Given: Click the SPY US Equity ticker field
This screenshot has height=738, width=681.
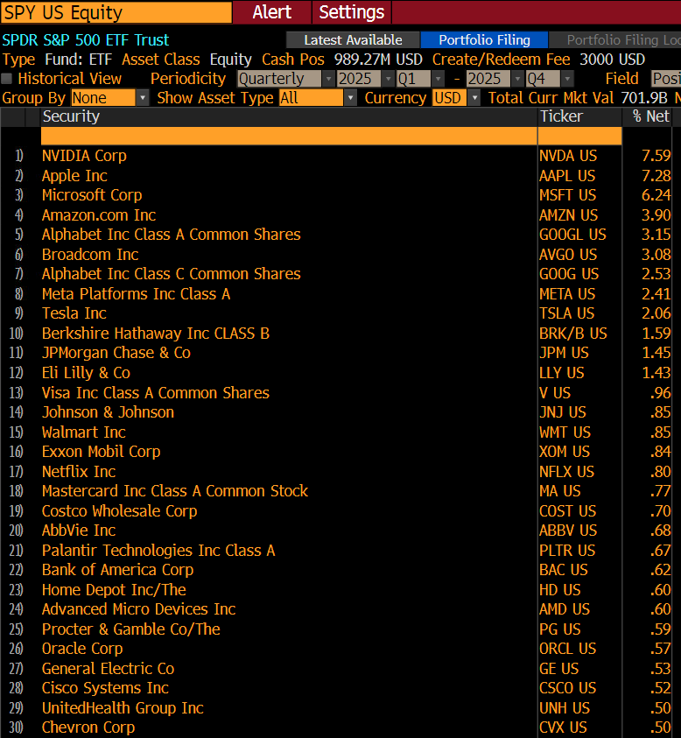Looking at the screenshot, I should (116, 12).
